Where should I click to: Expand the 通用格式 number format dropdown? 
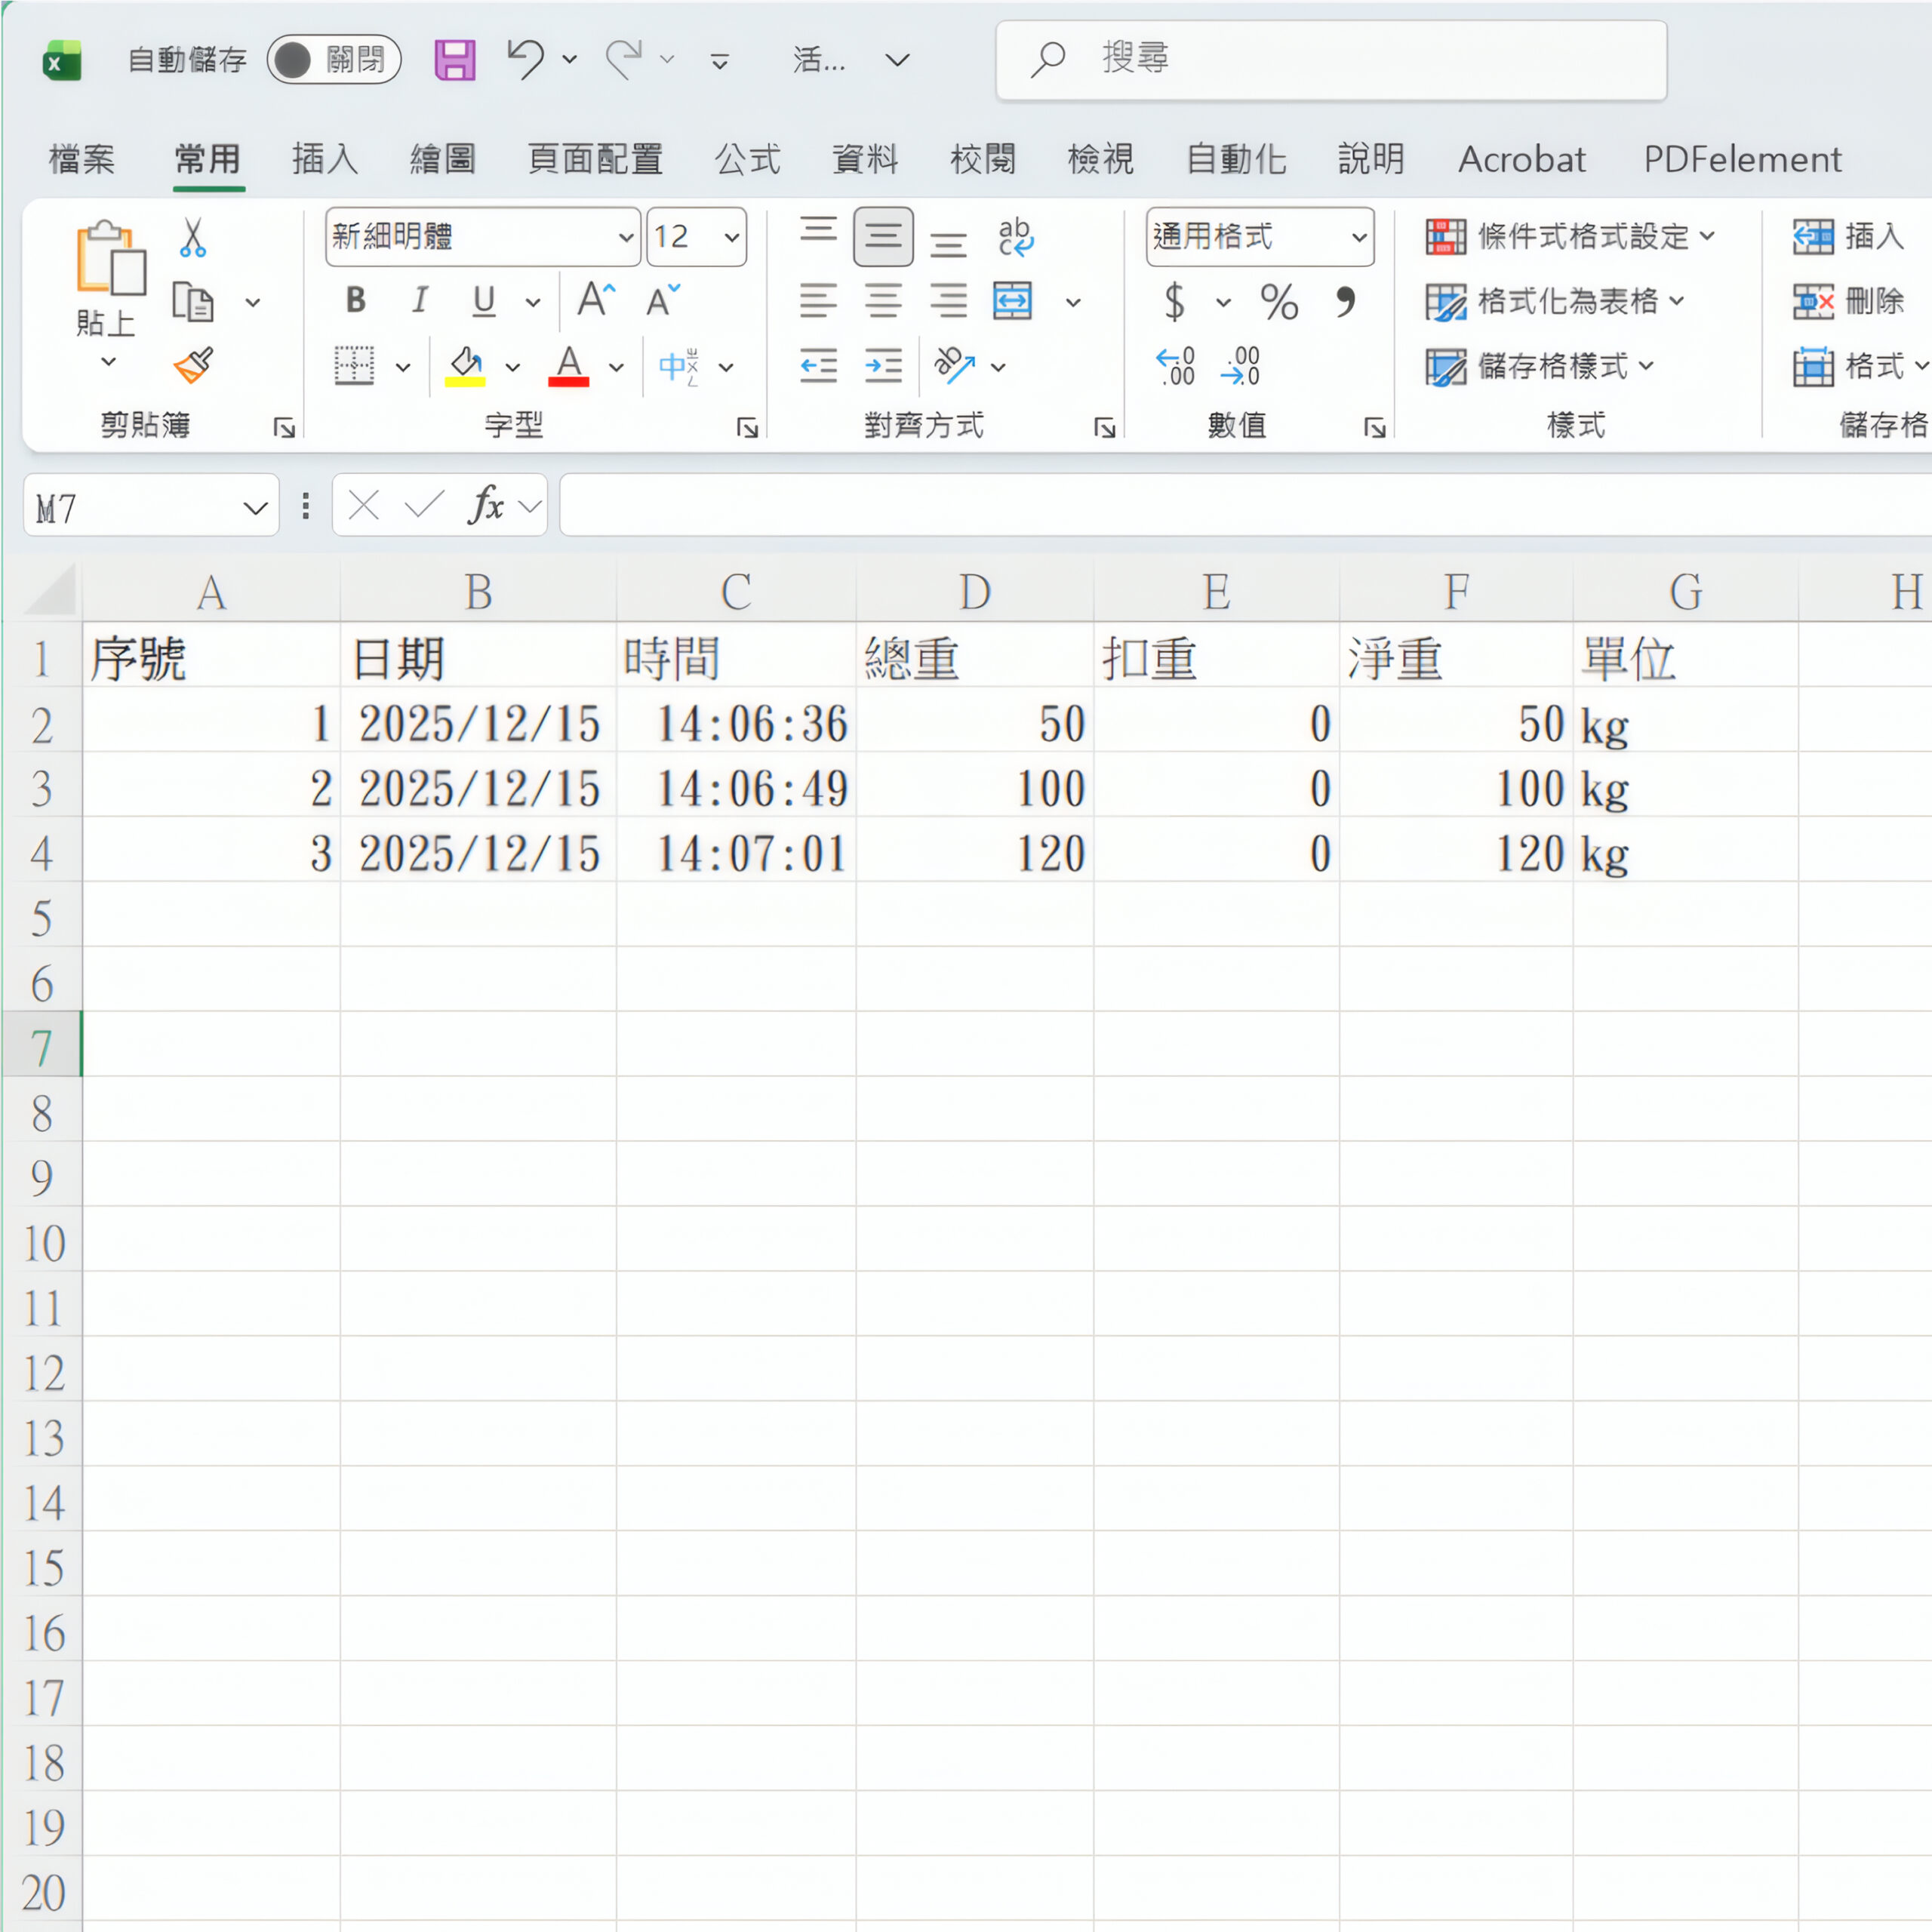tap(1359, 238)
